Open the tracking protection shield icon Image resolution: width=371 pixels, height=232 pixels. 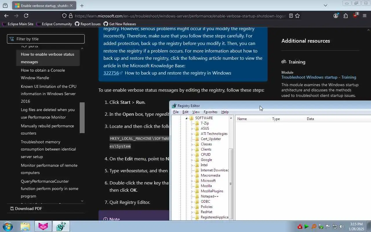tap(64, 16)
